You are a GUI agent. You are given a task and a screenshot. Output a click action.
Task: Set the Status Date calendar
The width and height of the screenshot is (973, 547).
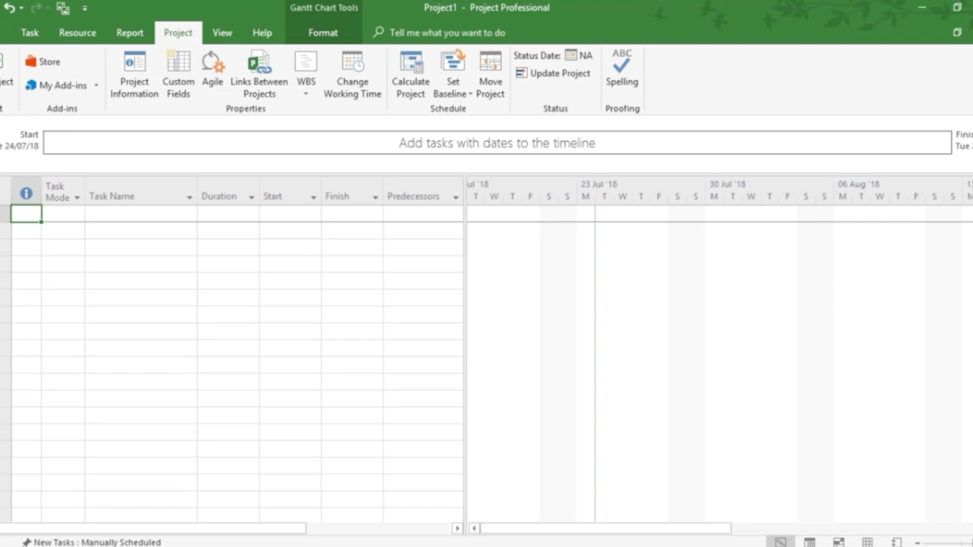[x=571, y=55]
